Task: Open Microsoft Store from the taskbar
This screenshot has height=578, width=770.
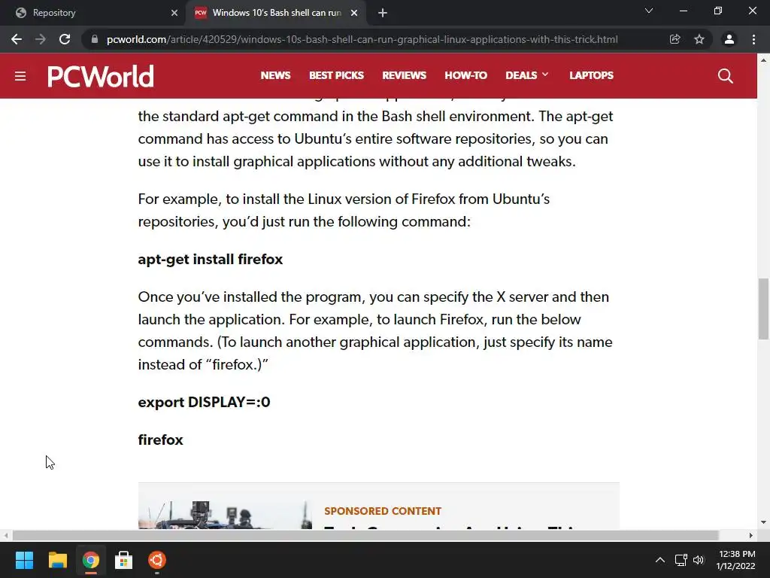Action: 124,560
